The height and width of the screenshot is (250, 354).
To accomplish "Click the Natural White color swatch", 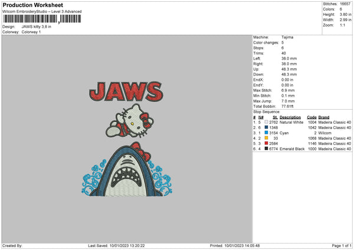I will pyautogui.click(x=267, y=122).
